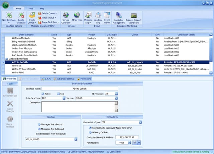Image resolution: width=214 pixels, height=154 pixels.
Task: Select Messages Are Outbound radio button
Action: tap(39, 129)
